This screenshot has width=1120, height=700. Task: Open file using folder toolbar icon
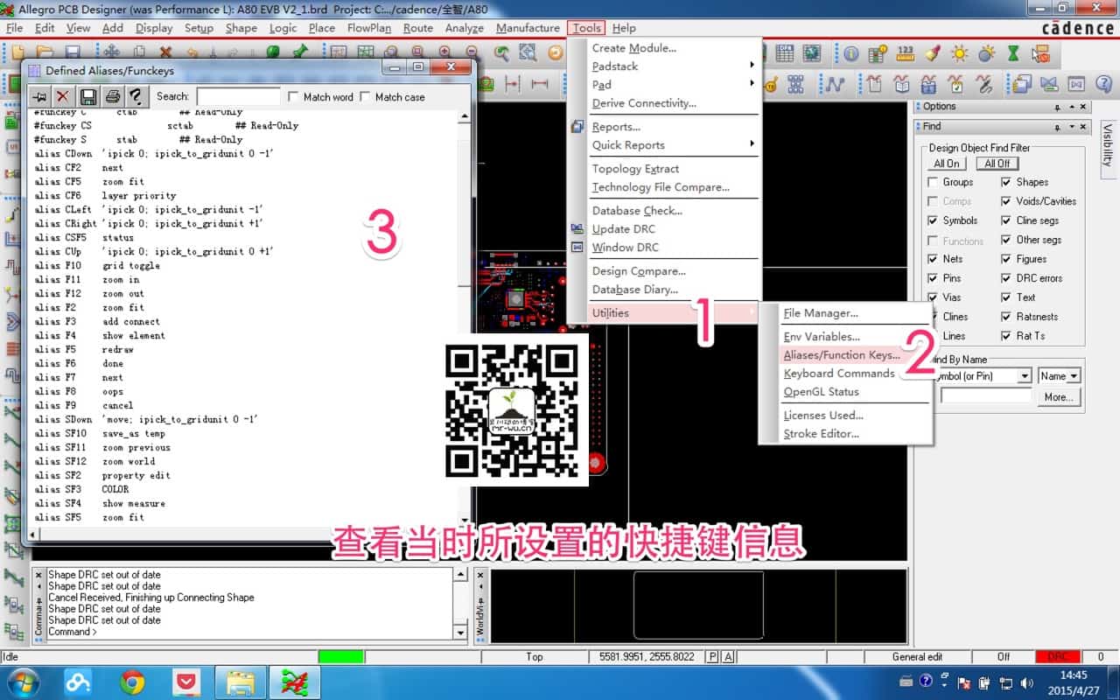pyautogui.click(x=45, y=53)
